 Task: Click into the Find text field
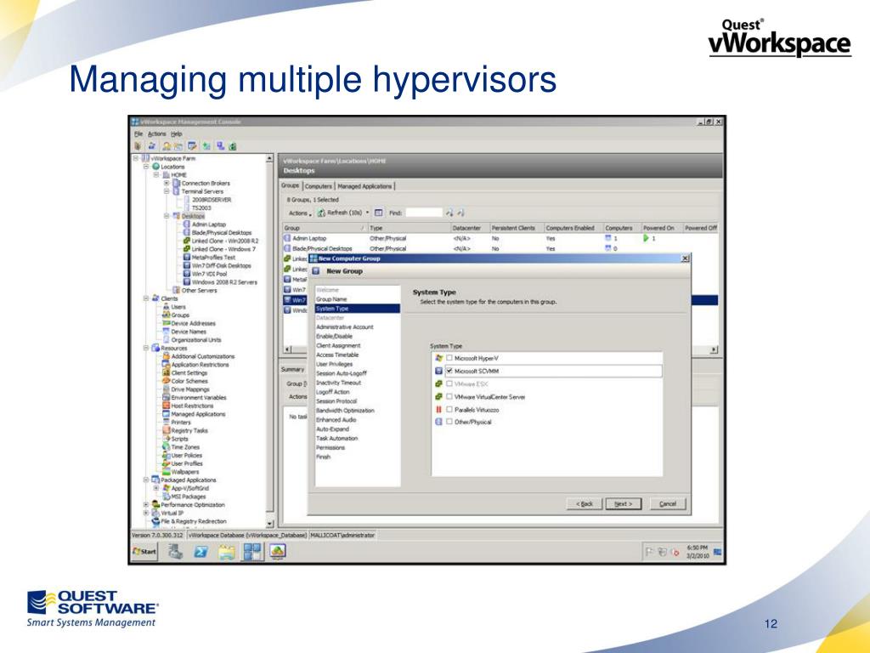(x=424, y=213)
